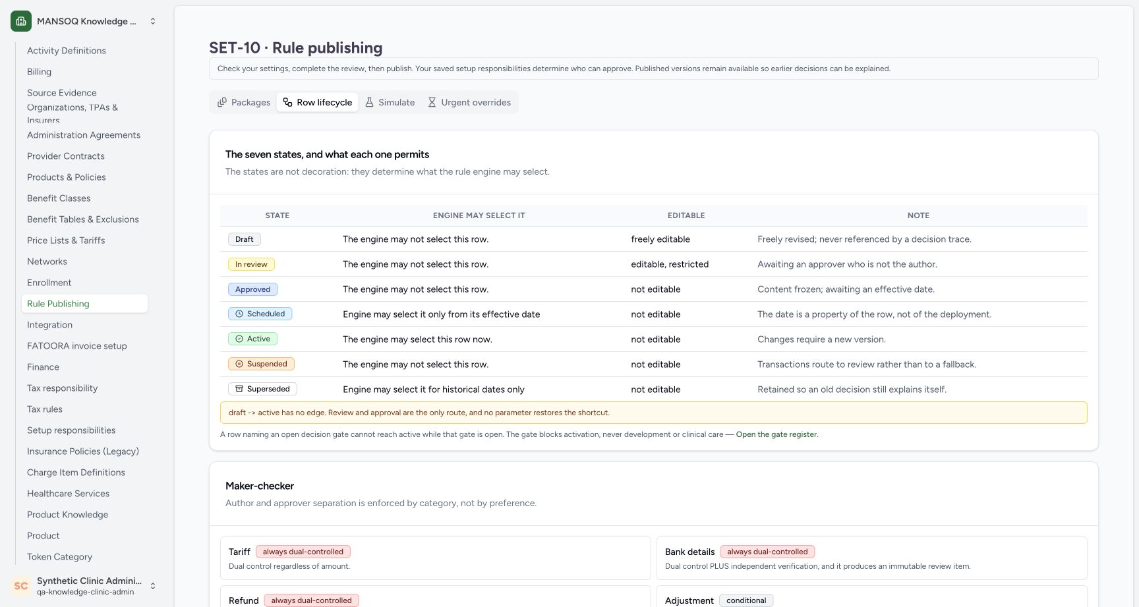Open Benefit Tables & Exclusions
The height and width of the screenshot is (607, 1139).
pos(83,219)
